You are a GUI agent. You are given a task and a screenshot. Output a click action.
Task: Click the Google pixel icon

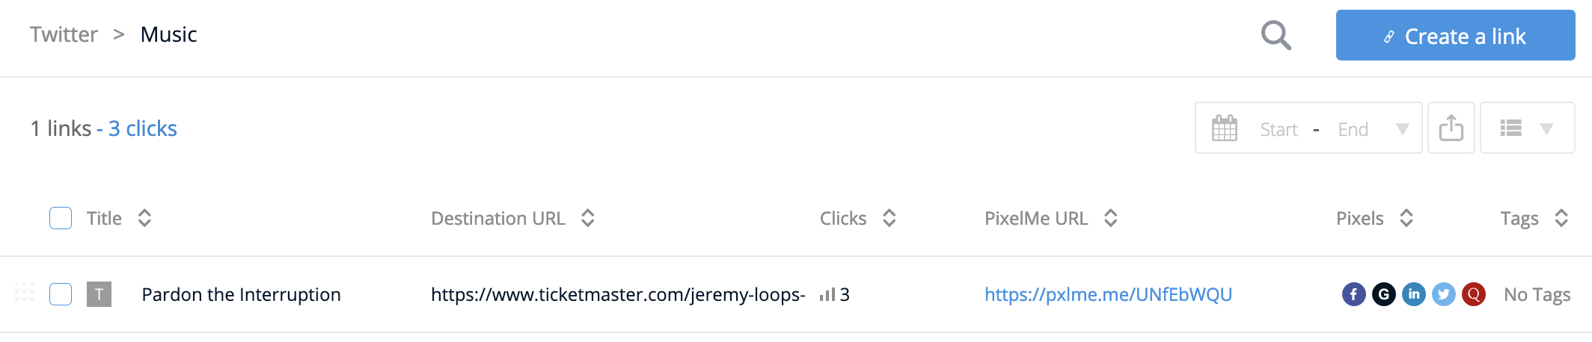[1383, 294]
